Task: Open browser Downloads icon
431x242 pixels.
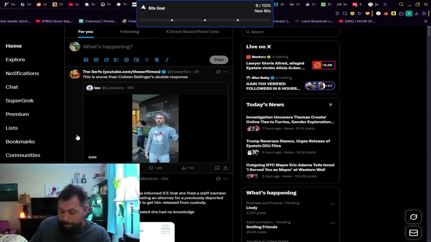Action: (x=417, y=13)
